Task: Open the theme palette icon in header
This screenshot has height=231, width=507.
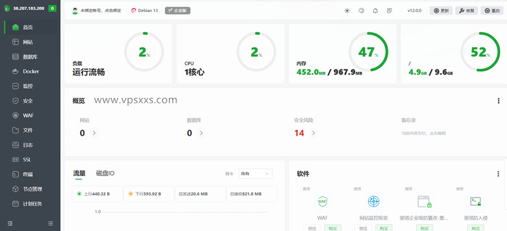Action: (x=361, y=11)
